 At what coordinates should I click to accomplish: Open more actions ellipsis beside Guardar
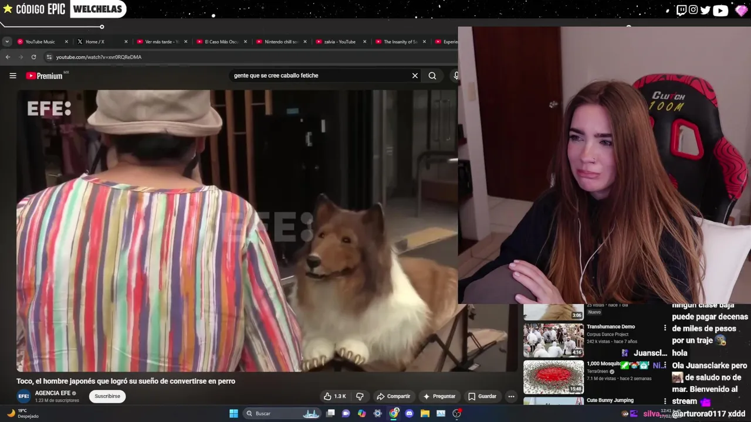(x=511, y=396)
